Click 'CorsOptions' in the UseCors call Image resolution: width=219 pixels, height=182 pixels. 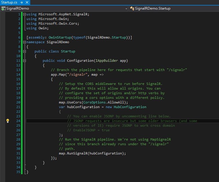pyautogui.click(x=94, y=102)
